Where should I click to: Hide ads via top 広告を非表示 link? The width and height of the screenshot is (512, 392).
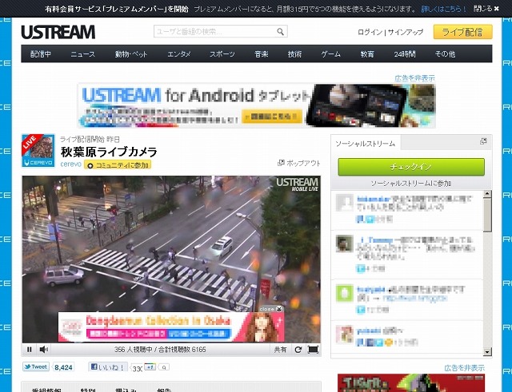click(414, 78)
